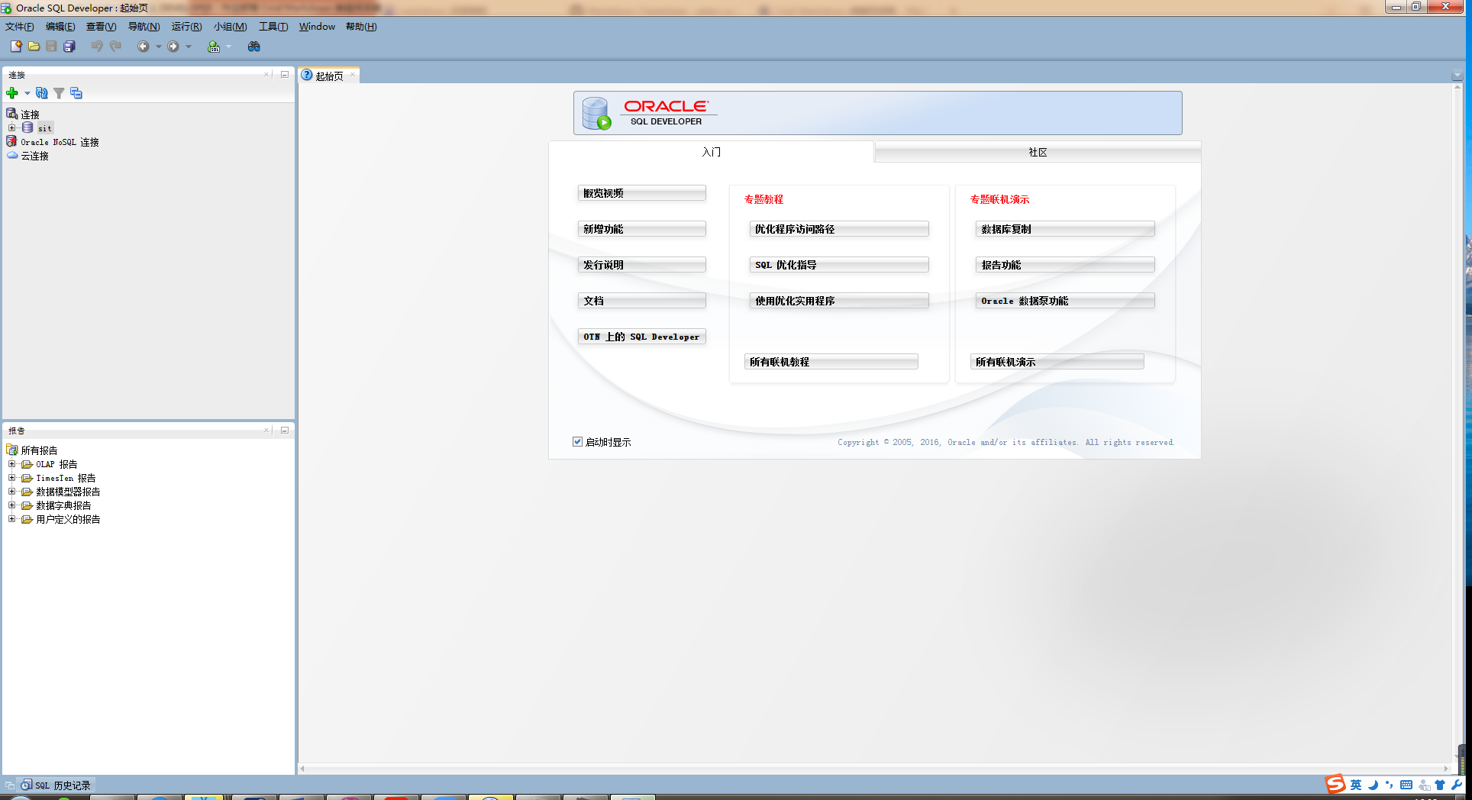Open a file with the folder icon
Screen dimensions: 1472x800
pyautogui.click(x=34, y=47)
